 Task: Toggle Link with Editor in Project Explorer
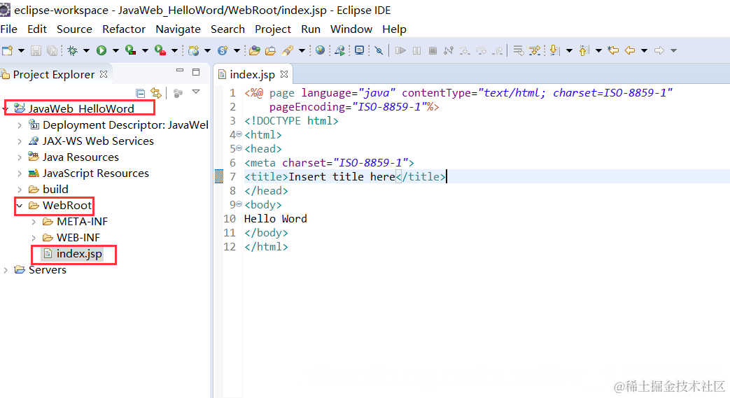[156, 93]
